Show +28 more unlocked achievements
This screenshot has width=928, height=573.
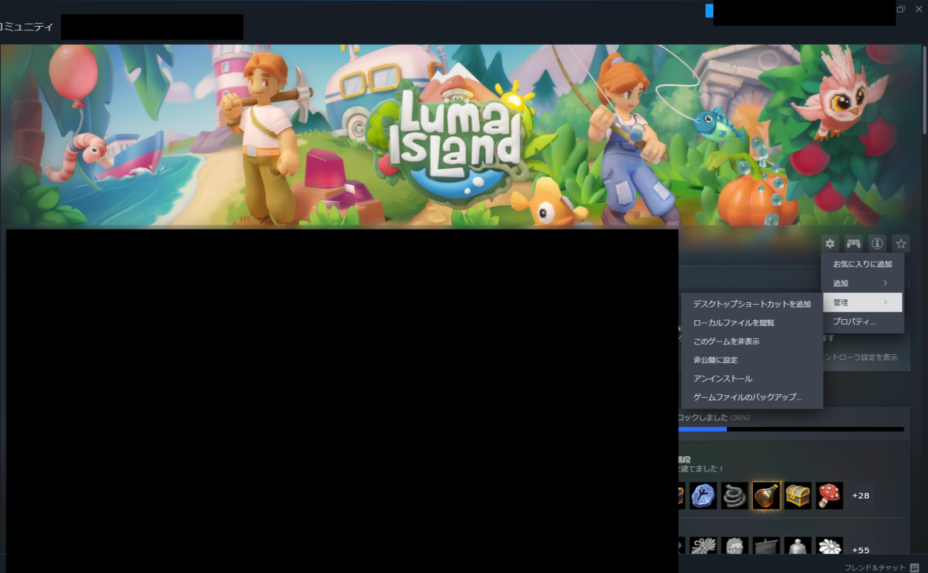(x=860, y=496)
